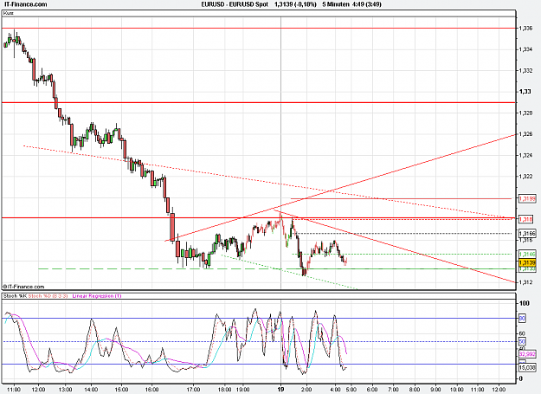The width and height of the screenshot is (541, 394).
Task: Select the 1,324 price axis label
Action: (525, 155)
